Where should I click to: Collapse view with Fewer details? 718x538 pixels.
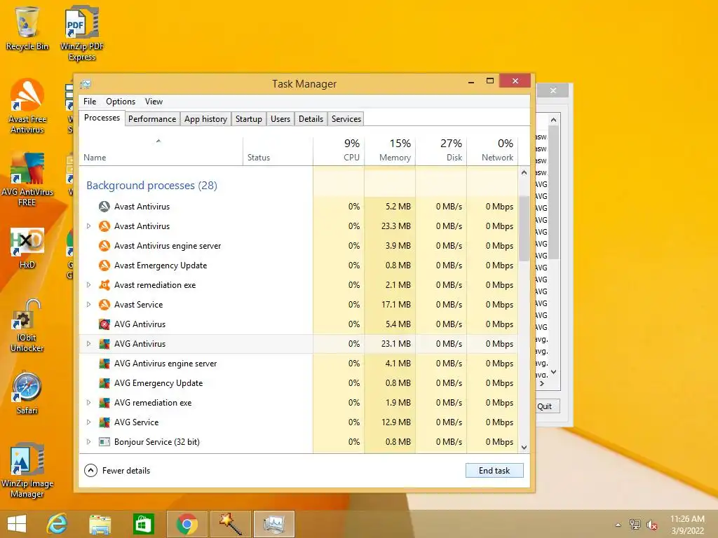(117, 470)
